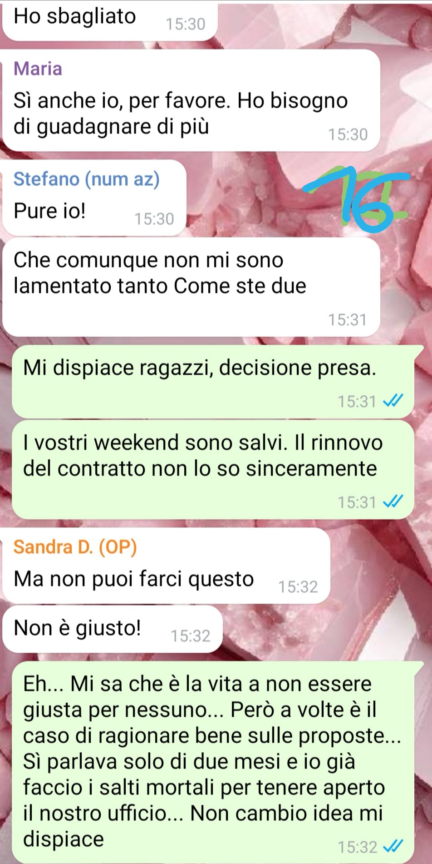
Task: Tap the 'Ho sbagliato' message bubble
Action: point(110,20)
